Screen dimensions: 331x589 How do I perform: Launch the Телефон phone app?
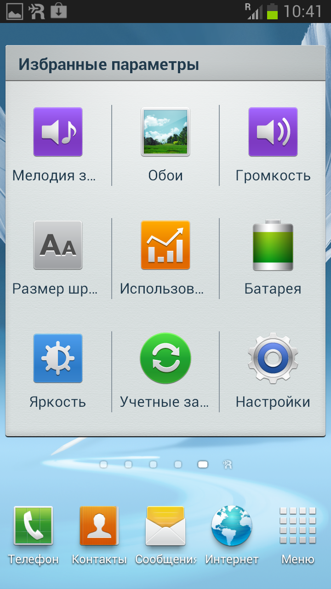pyautogui.click(x=34, y=526)
